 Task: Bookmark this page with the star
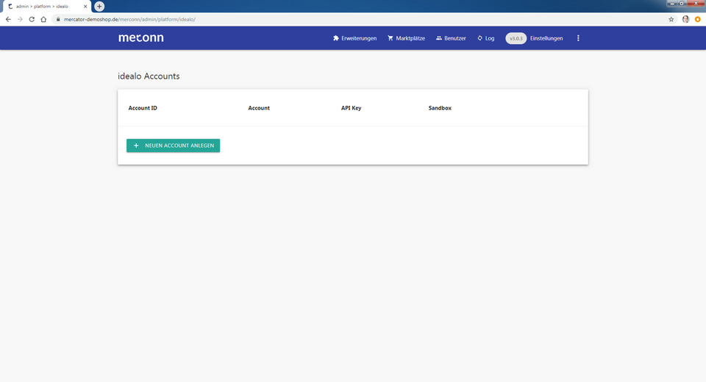[x=671, y=19]
